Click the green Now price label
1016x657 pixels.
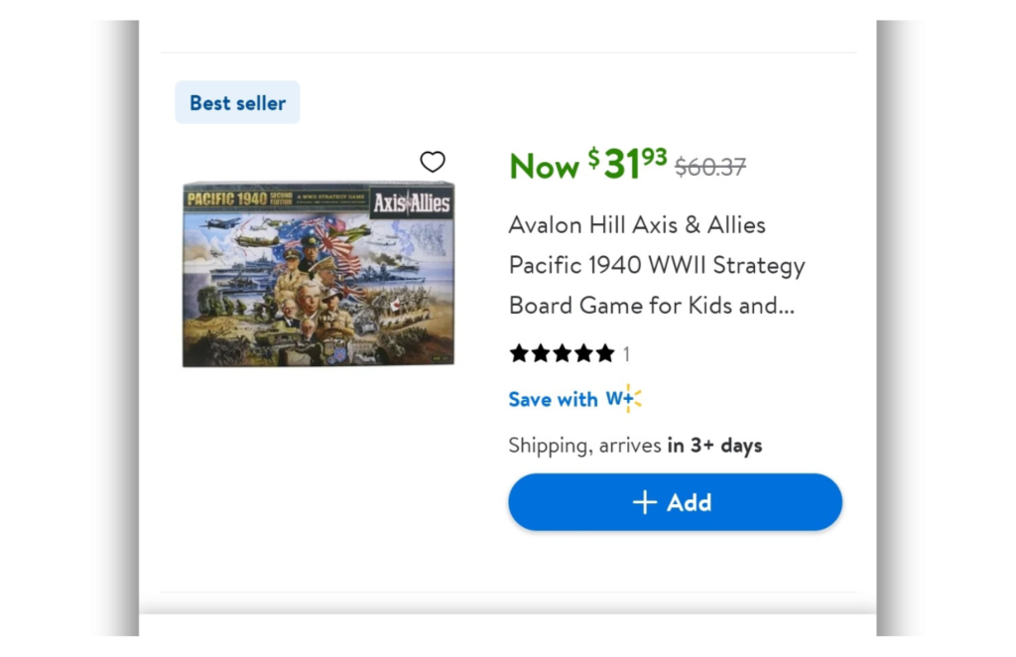[544, 167]
